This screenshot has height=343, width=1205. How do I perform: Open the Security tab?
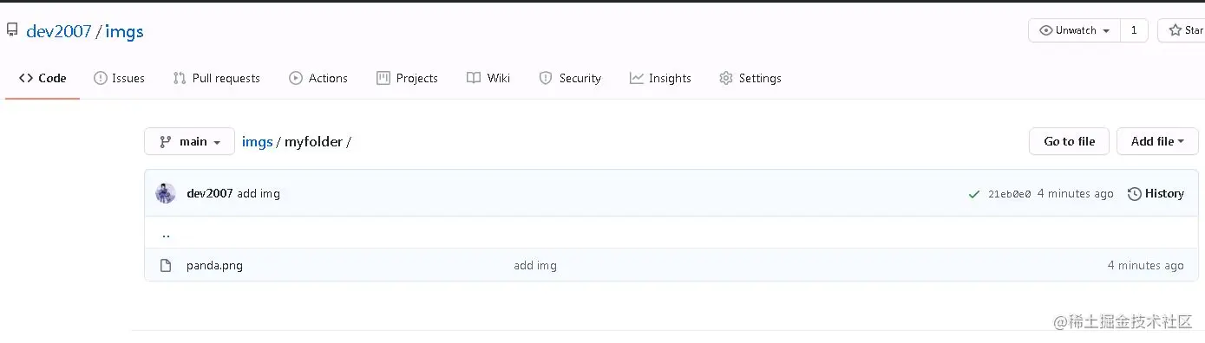point(570,78)
